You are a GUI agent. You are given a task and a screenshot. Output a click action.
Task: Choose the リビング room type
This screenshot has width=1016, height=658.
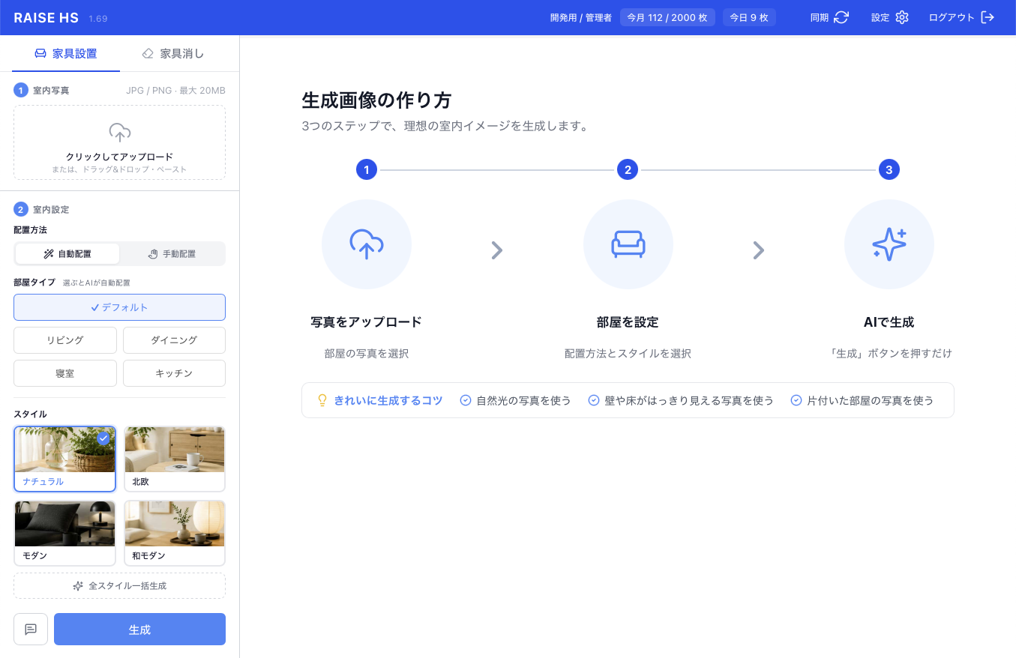pyautogui.click(x=65, y=340)
